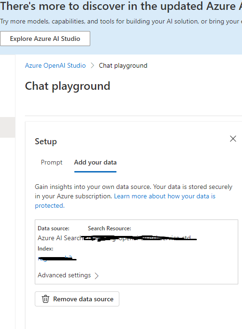
Task: Open Learn more about data protection link
Action: point(125,201)
